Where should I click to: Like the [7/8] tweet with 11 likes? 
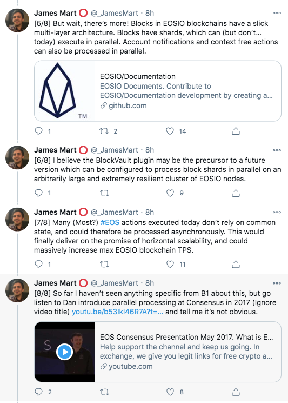170,264
